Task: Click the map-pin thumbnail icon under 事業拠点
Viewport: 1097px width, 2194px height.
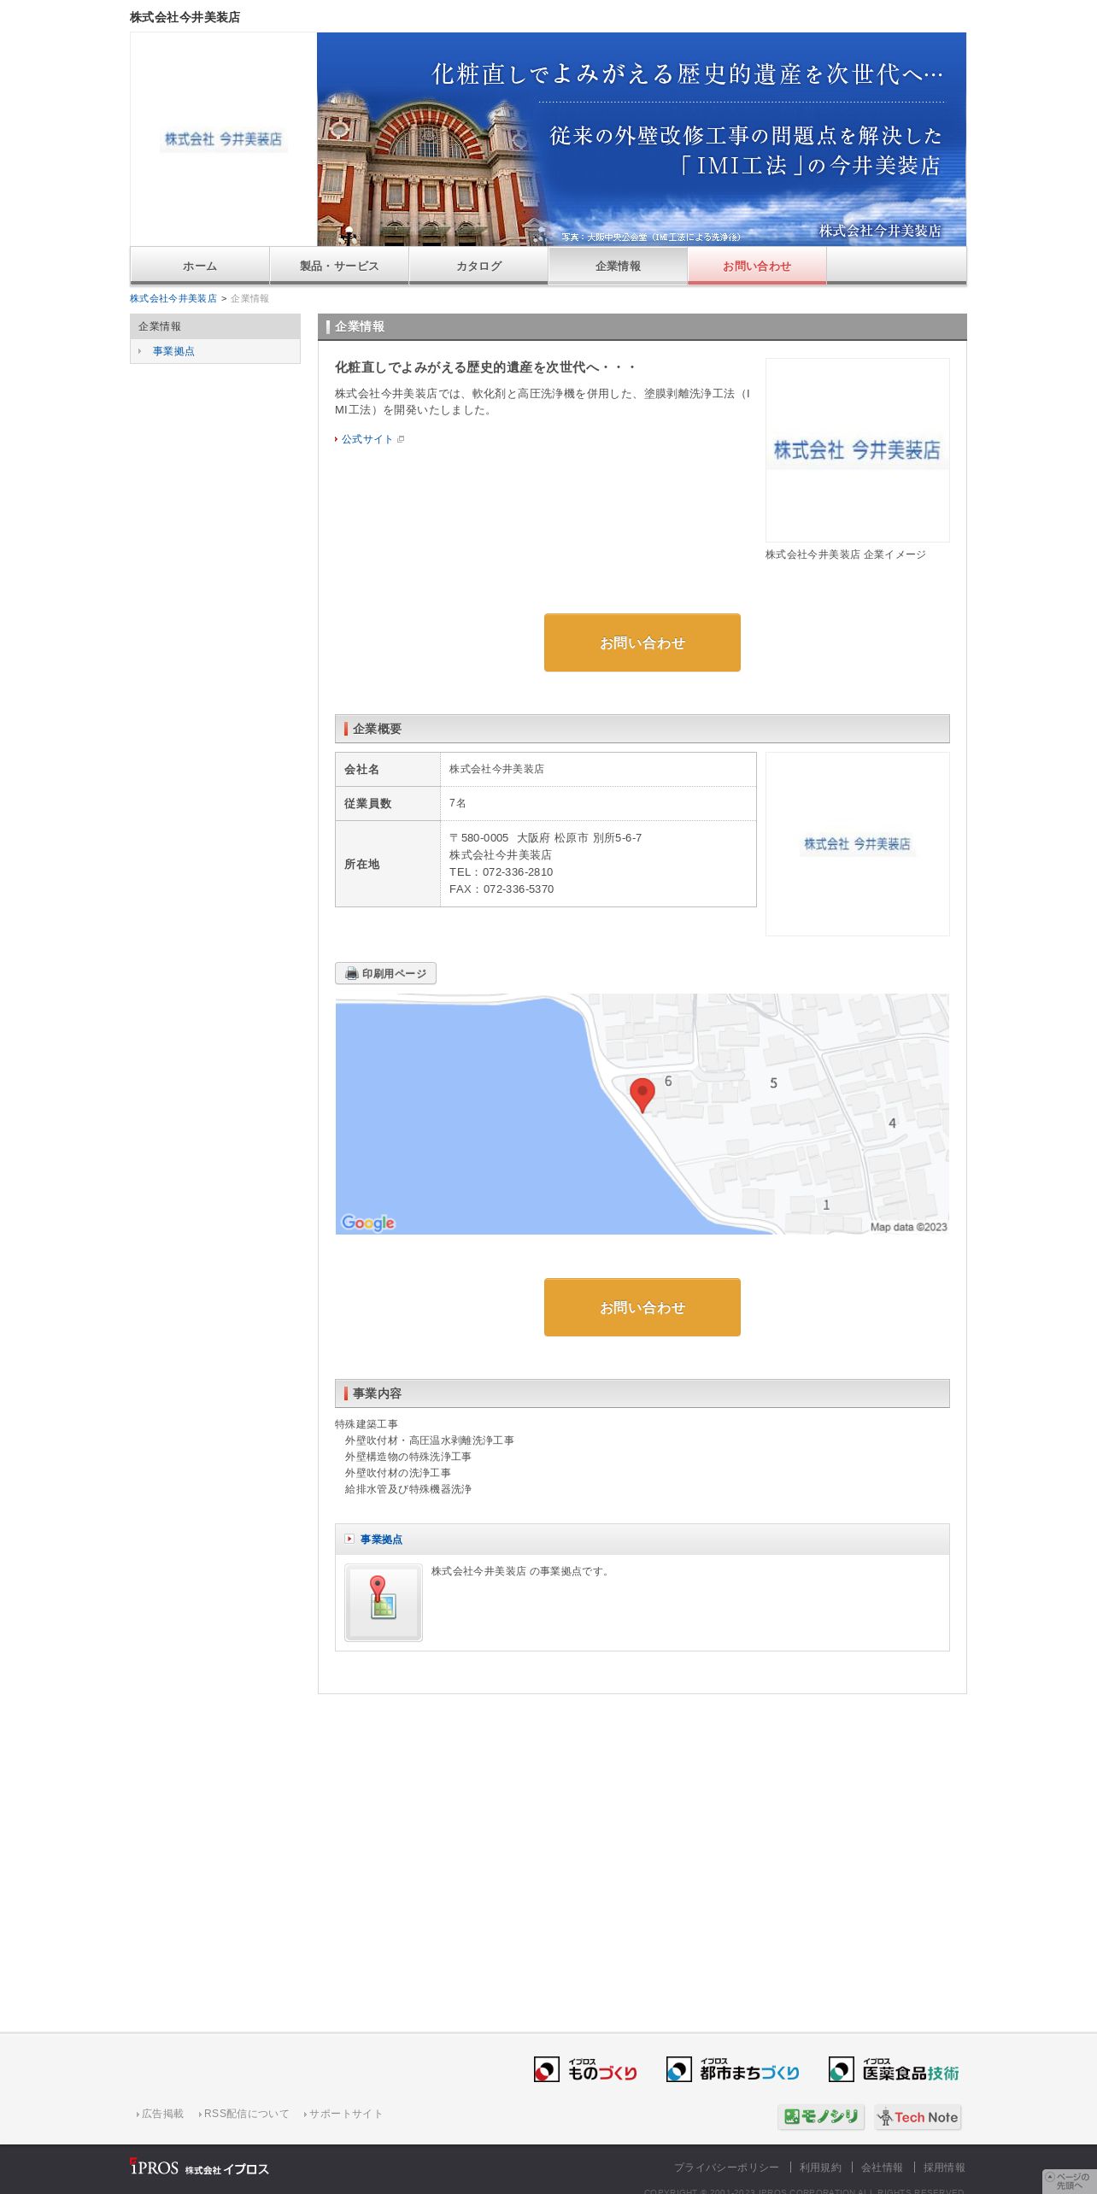Action: click(x=384, y=1603)
